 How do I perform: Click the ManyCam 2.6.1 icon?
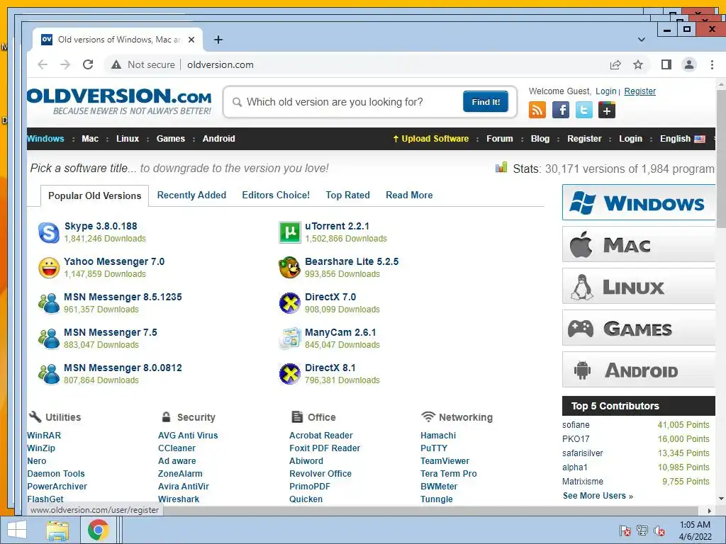coord(290,339)
